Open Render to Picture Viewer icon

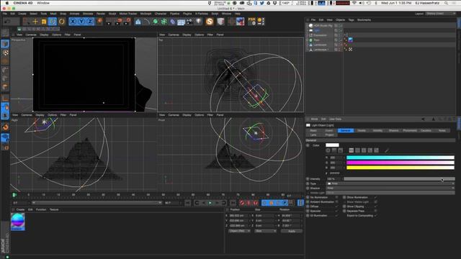(118, 22)
